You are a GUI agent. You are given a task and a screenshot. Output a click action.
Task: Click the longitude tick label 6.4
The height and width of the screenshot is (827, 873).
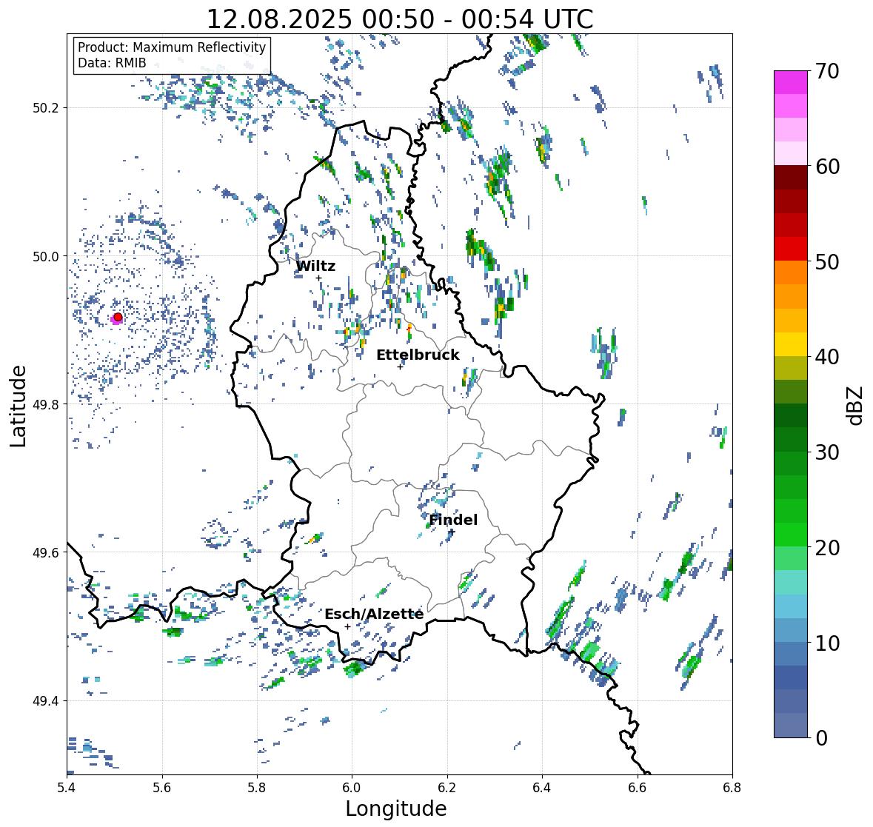[x=542, y=787]
